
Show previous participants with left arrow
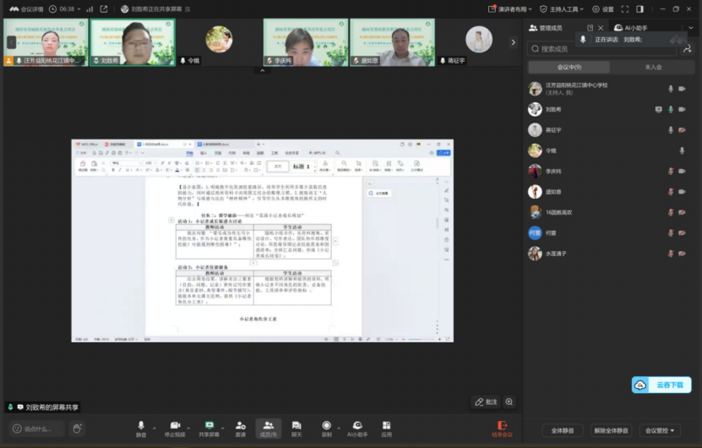(x=12, y=42)
